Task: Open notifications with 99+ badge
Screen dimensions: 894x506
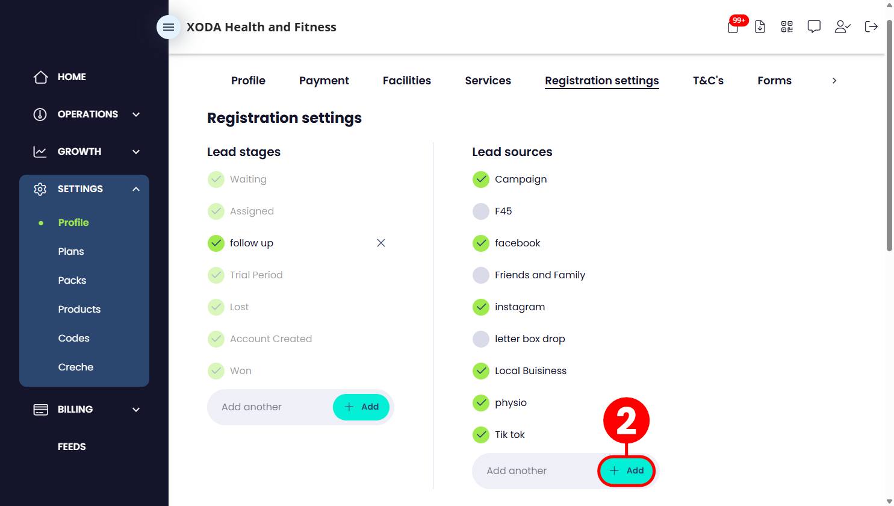Action: click(x=734, y=26)
